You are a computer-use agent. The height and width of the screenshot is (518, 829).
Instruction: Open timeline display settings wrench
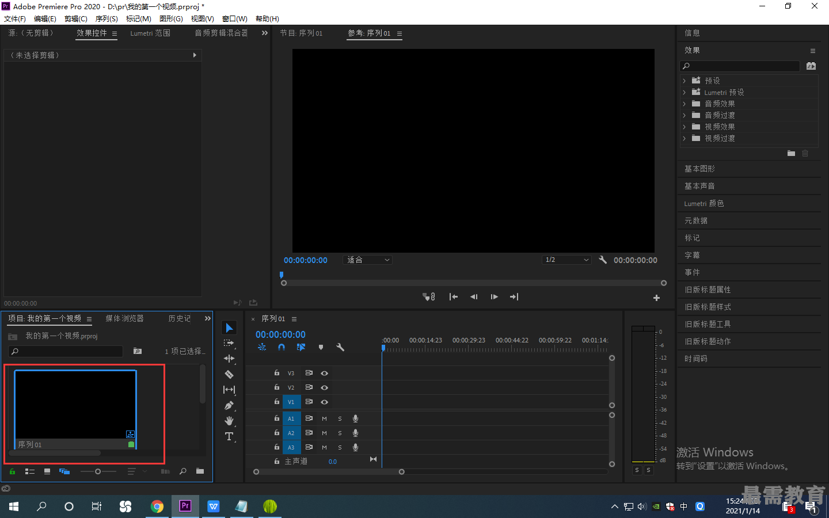[340, 347]
